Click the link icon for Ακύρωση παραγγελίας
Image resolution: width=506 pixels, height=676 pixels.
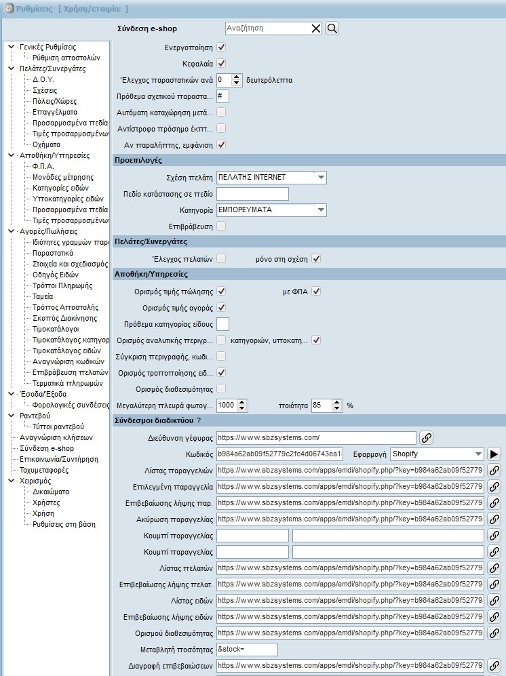[x=494, y=519]
